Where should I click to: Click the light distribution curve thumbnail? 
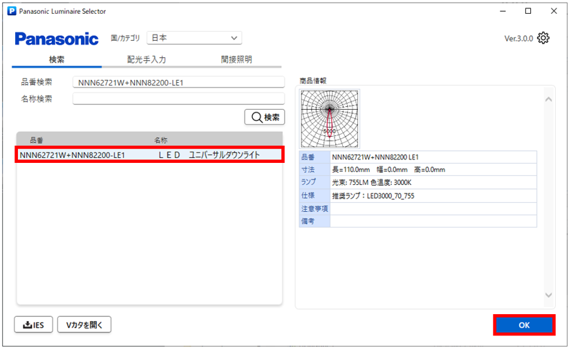330,119
